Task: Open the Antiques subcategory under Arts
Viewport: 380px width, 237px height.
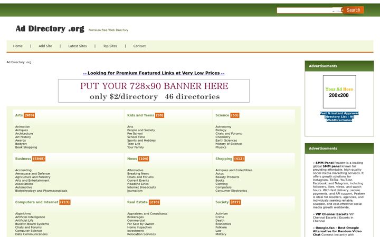Action: pyautogui.click(x=22, y=130)
